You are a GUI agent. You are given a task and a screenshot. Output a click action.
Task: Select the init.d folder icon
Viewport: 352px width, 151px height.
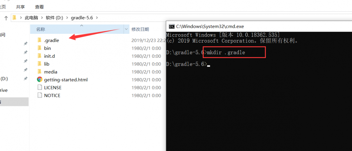39,56
